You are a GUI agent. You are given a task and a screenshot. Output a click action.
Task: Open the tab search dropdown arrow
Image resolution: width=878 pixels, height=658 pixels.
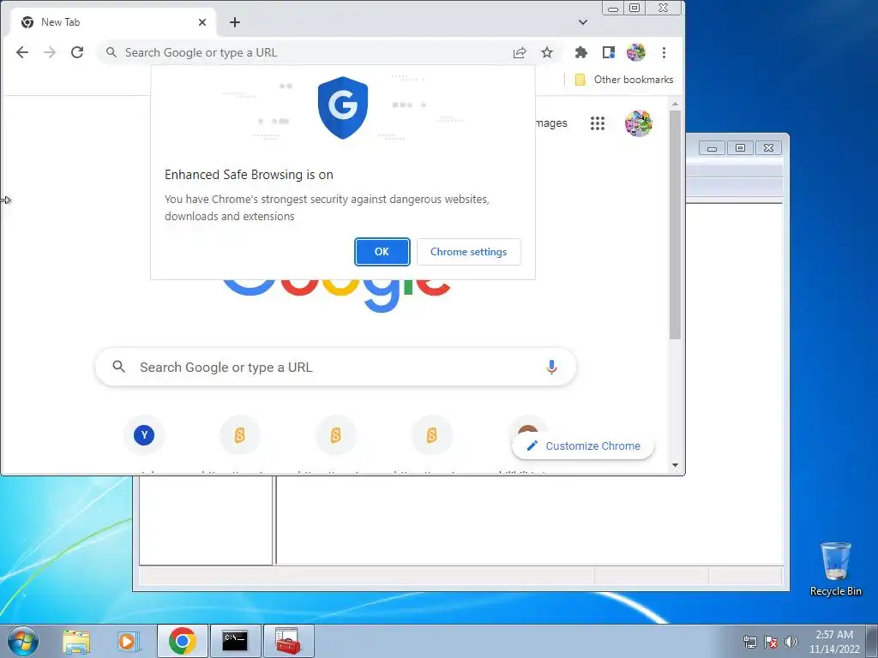point(583,22)
